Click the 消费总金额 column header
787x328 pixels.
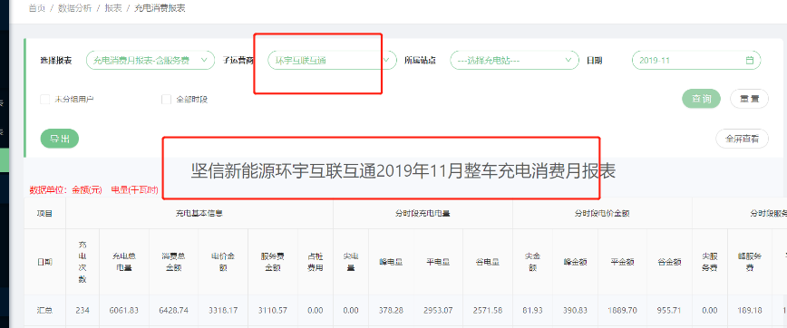tap(172, 262)
